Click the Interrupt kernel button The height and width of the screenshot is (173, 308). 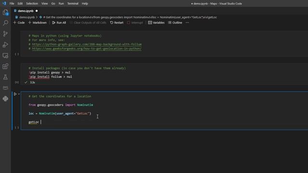click(x=135, y=23)
